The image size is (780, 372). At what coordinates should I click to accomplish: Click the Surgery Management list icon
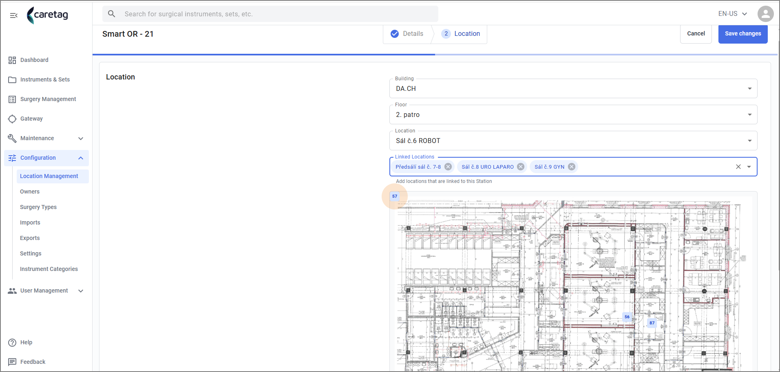coord(12,99)
